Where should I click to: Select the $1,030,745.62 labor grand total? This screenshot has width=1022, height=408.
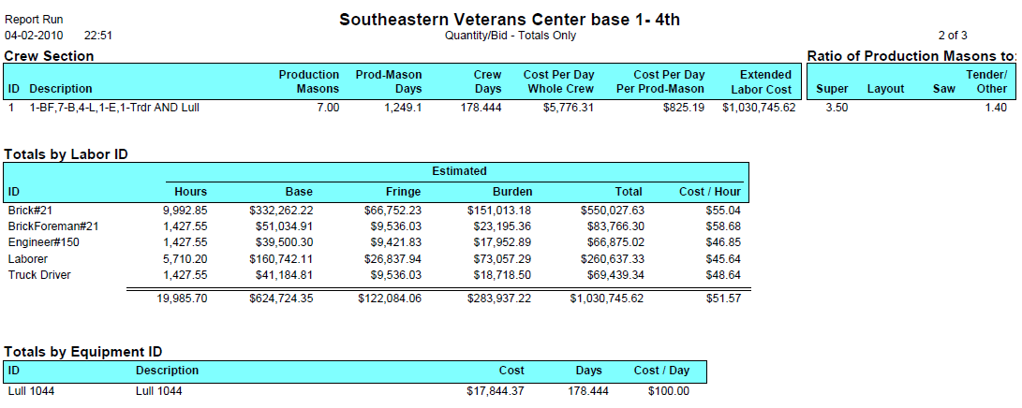[606, 298]
